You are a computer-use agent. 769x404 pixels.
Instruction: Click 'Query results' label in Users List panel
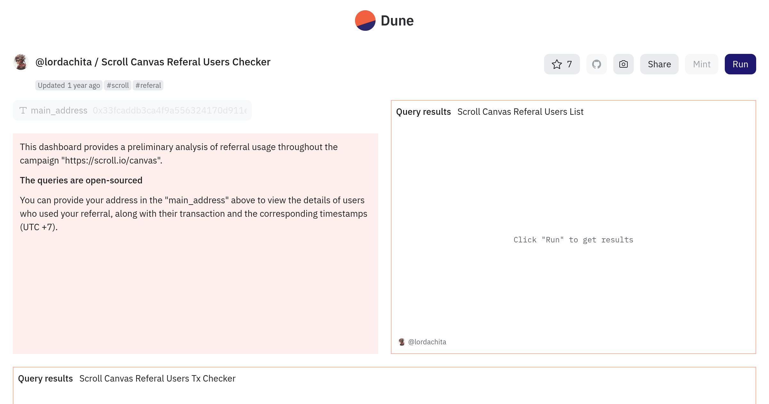423,112
